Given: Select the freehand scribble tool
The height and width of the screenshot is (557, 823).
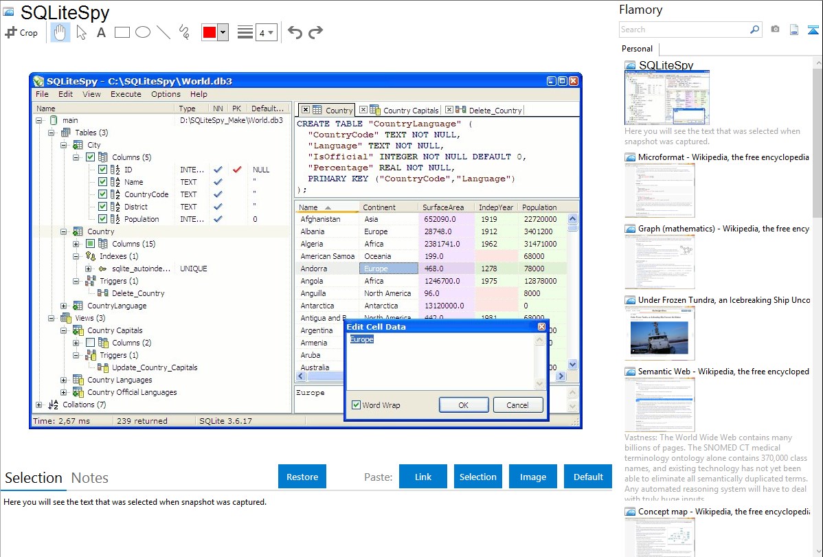Looking at the screenshot, I should point(184,32).
